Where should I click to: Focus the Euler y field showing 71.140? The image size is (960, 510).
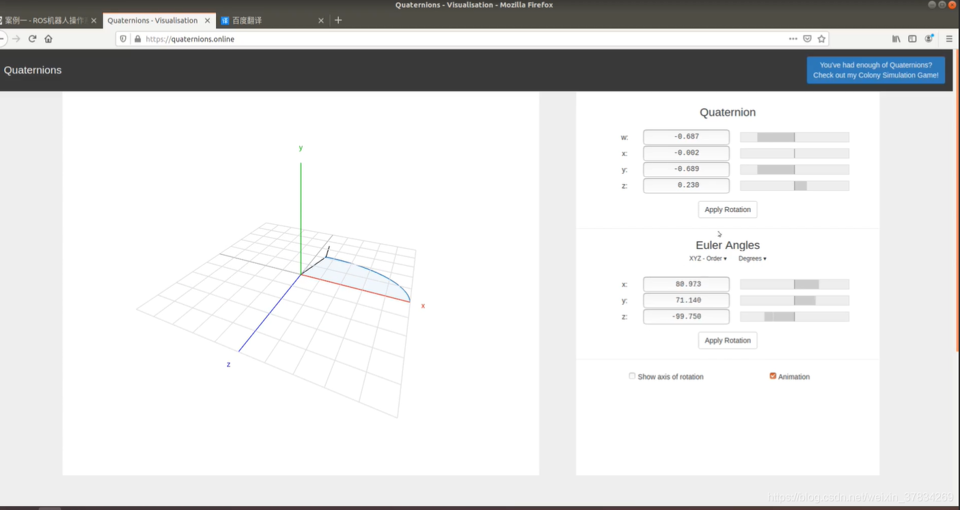[x=686, y=301]
